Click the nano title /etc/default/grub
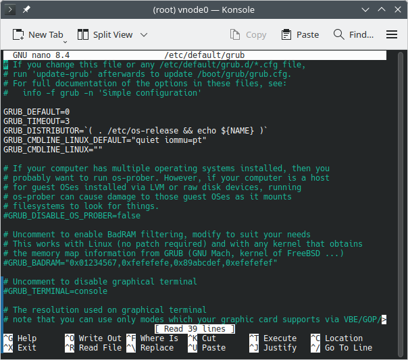408x360 pixels. pyautogui.click(x=204, y=55)
